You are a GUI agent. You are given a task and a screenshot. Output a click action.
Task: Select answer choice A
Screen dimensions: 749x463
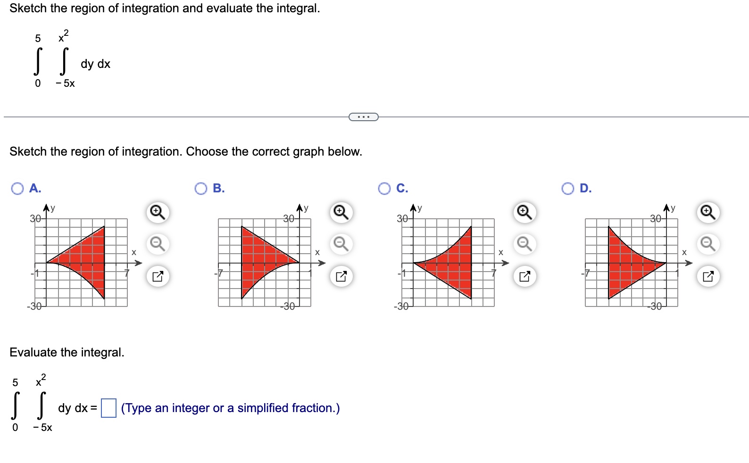click(x=18, y=188)
